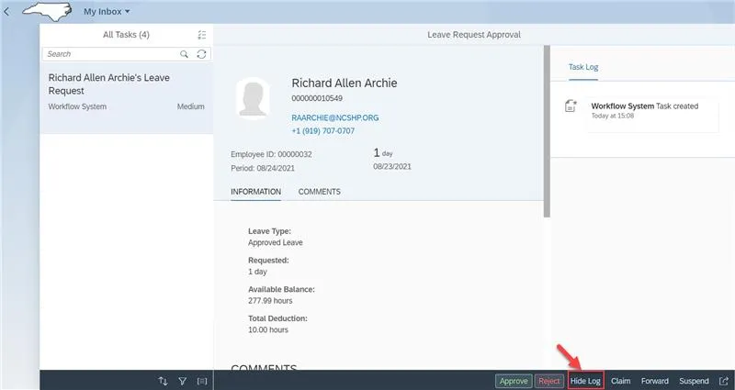Select Richard Allen Archie's Leave Request task
This screenshot has width=735, height=390.
pos(127,98)
